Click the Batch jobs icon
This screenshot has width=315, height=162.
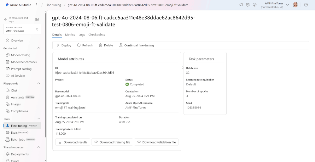8,140
